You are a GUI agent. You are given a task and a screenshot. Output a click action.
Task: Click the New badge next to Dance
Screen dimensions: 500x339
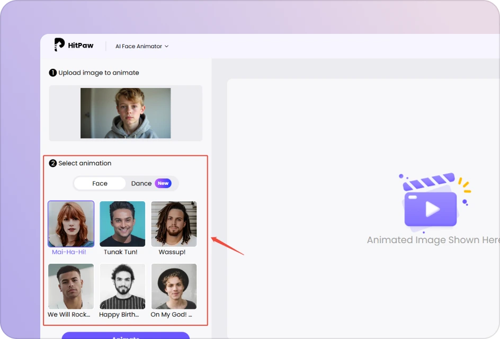click(x=163, y=183)
